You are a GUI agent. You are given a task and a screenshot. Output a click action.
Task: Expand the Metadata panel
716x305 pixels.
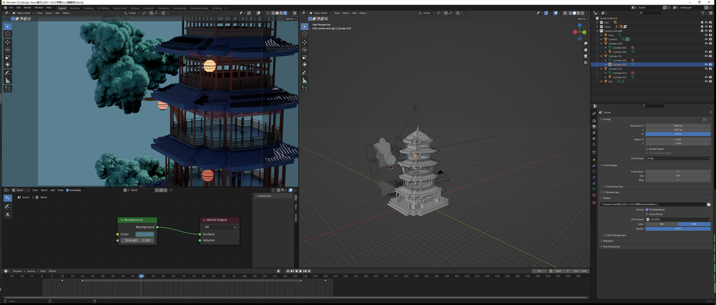click(607, 241)
